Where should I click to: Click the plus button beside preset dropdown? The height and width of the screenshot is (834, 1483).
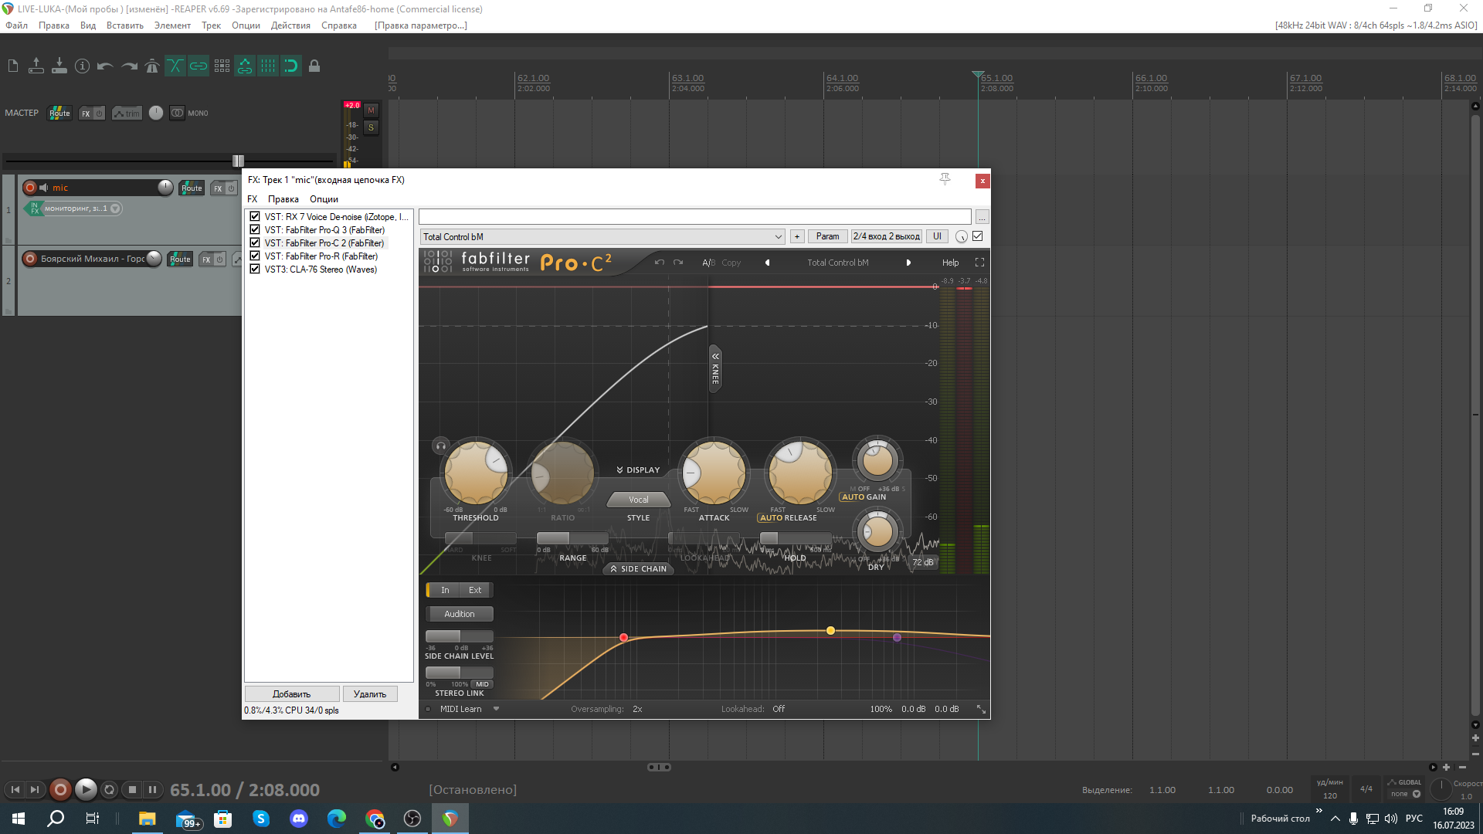(797, 237)
